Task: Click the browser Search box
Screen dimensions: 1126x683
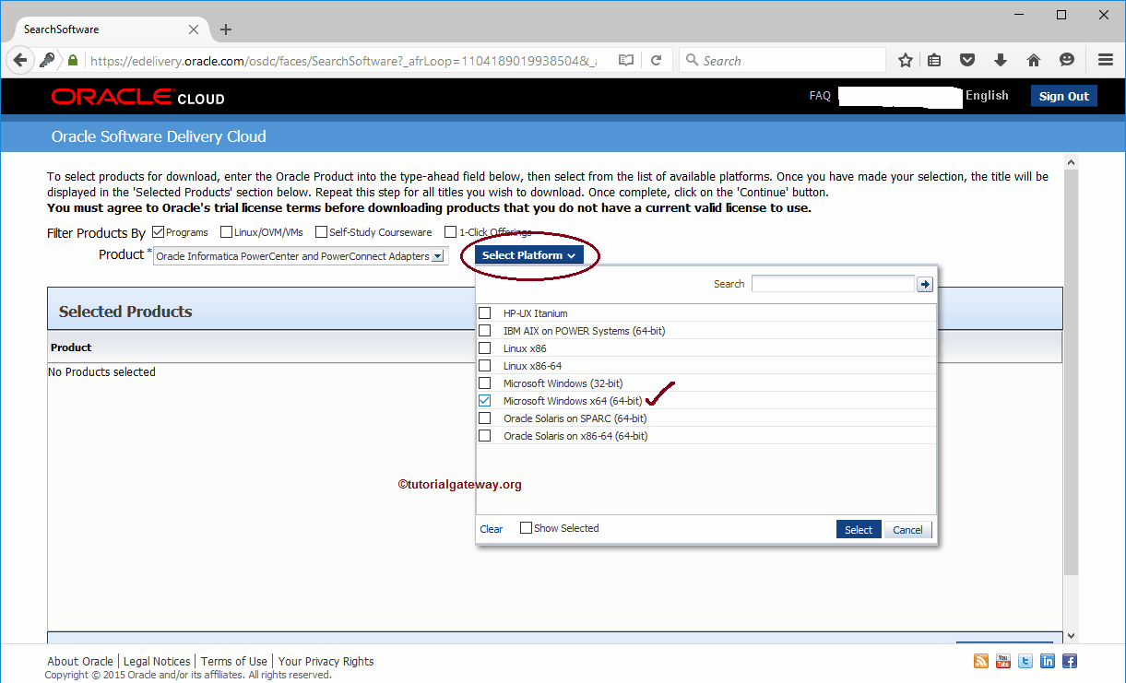Action: 783,60
